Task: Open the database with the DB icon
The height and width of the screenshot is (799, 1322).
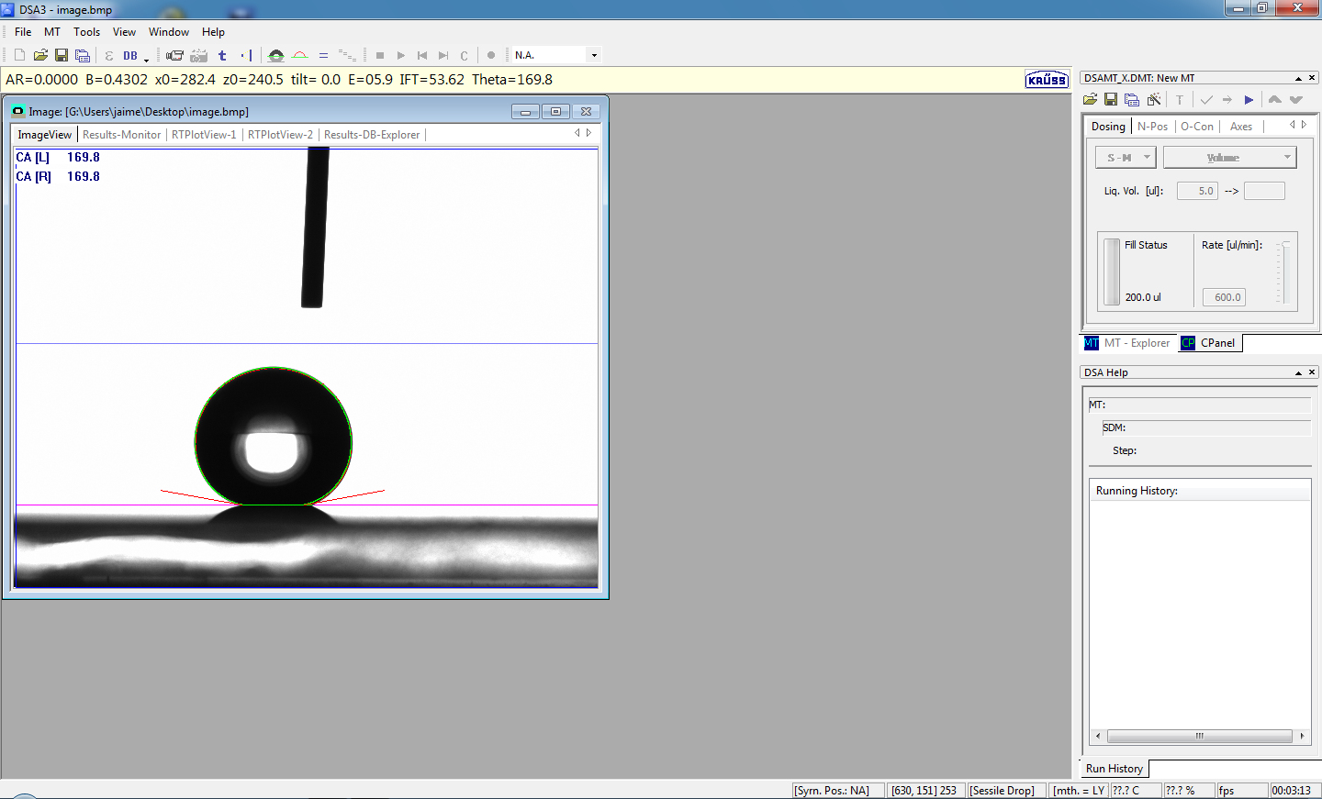Action: (129, 55)
